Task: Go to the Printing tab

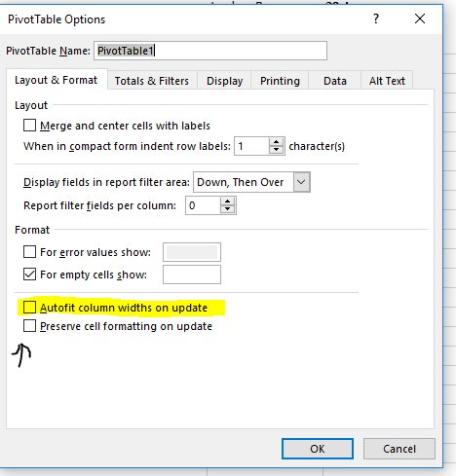Action: pos(280,81)
